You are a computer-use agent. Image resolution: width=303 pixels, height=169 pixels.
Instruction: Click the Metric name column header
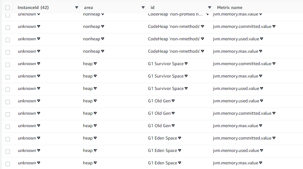230,7
